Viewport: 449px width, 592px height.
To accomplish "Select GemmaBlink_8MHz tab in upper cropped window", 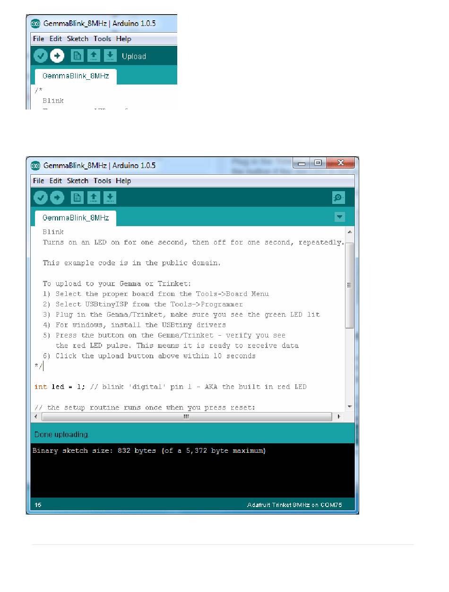I will [76, 76].
